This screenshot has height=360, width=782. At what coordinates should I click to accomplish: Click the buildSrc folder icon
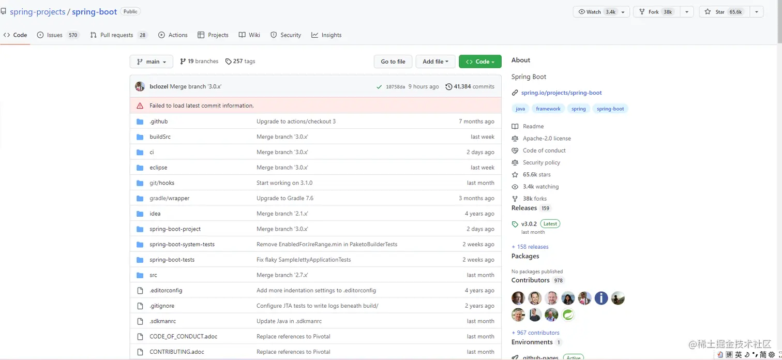coord(140,137)
